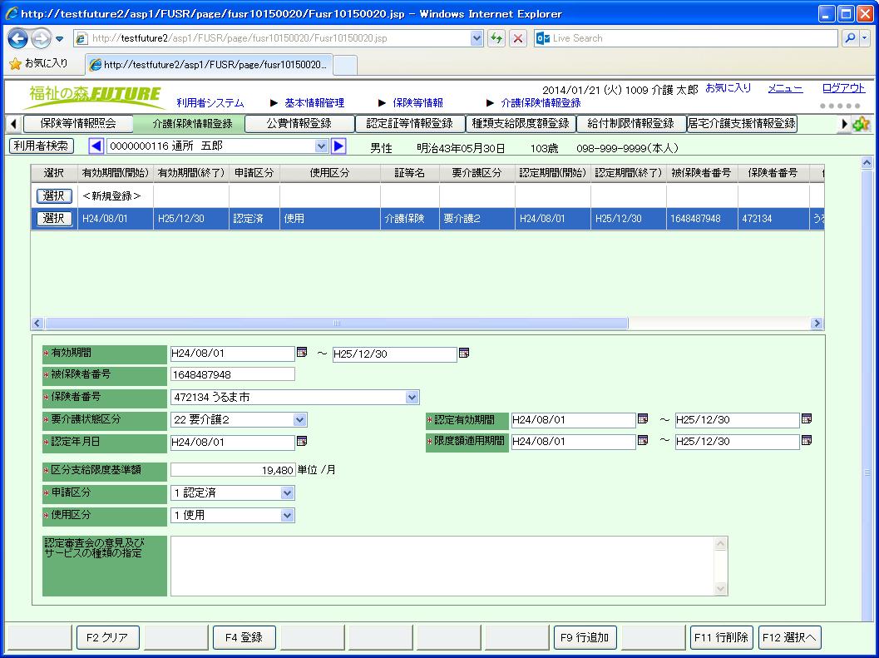Open calendar for 有効期間 start date
879x658 pixels.
click(302, 352)
